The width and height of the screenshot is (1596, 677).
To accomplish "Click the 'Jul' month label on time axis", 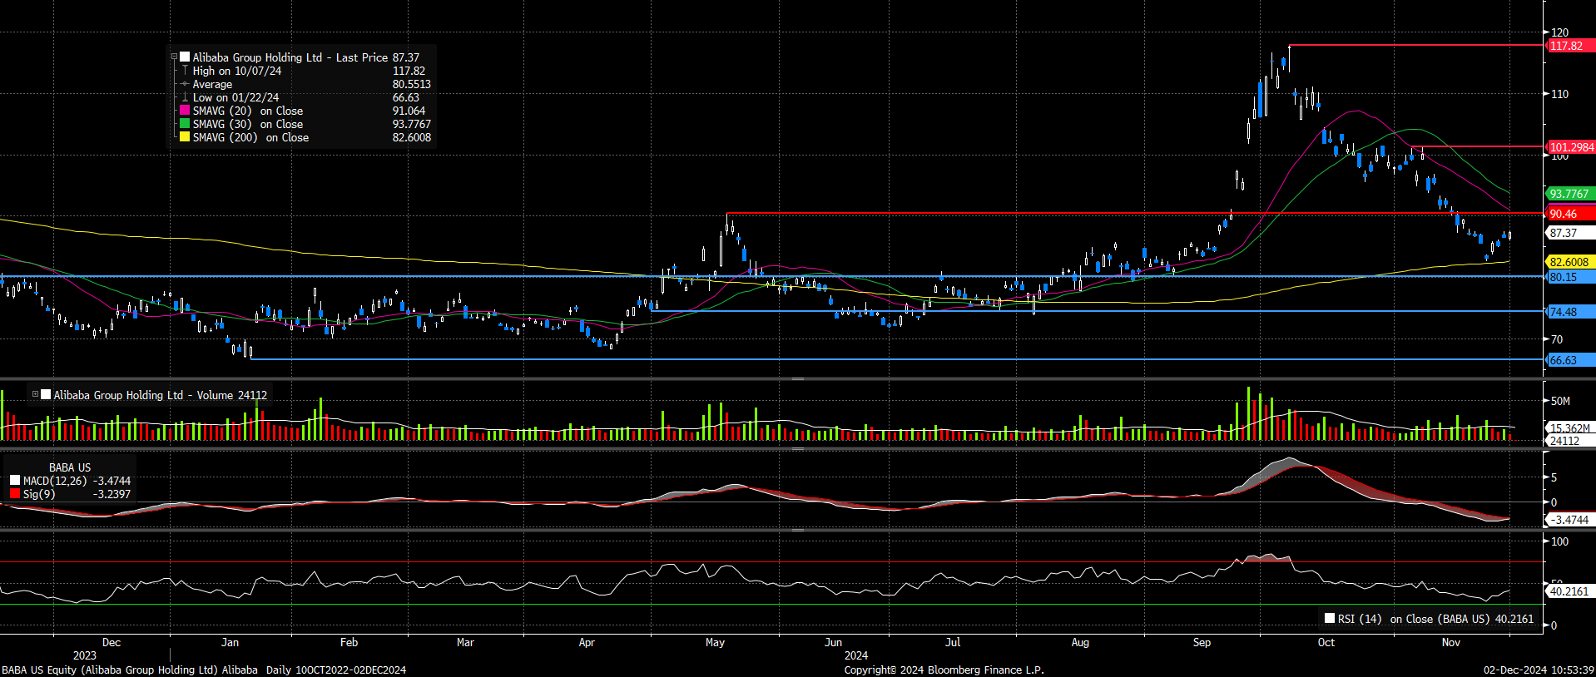I will 953,642.
